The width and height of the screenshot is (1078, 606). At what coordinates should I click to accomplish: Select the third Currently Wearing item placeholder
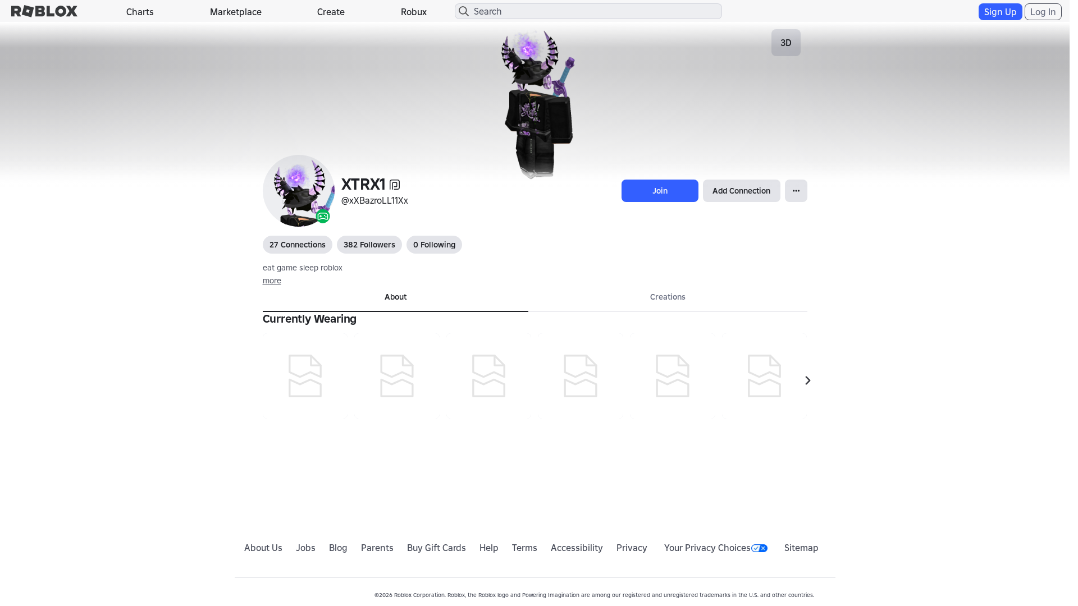(489, 376)
